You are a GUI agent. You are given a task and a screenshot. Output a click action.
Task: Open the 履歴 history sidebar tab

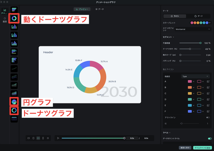click(5, 20)
